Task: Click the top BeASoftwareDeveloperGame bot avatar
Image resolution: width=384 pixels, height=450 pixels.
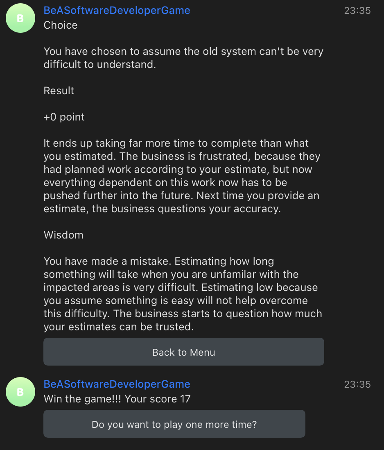Action: [x=20, y=18]
